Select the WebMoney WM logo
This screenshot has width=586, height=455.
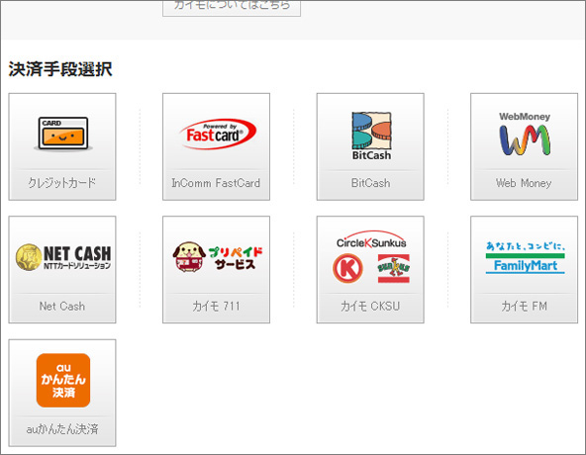[525, 134]
